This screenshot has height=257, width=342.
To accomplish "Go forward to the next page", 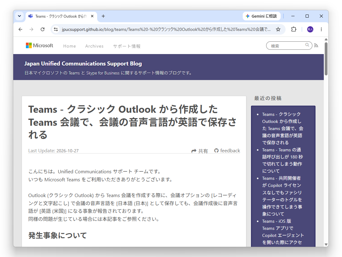I will 31,29.
